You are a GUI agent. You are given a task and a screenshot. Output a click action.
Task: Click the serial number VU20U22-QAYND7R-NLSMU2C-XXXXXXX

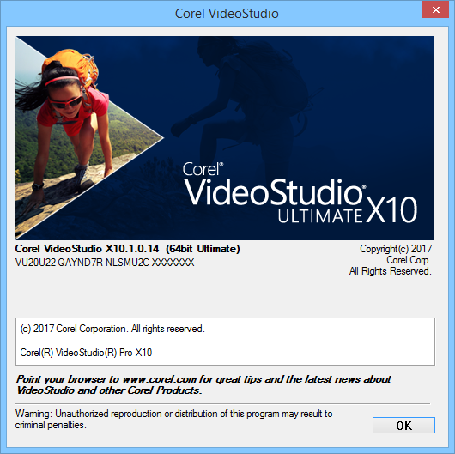click(x=105, y=263)
